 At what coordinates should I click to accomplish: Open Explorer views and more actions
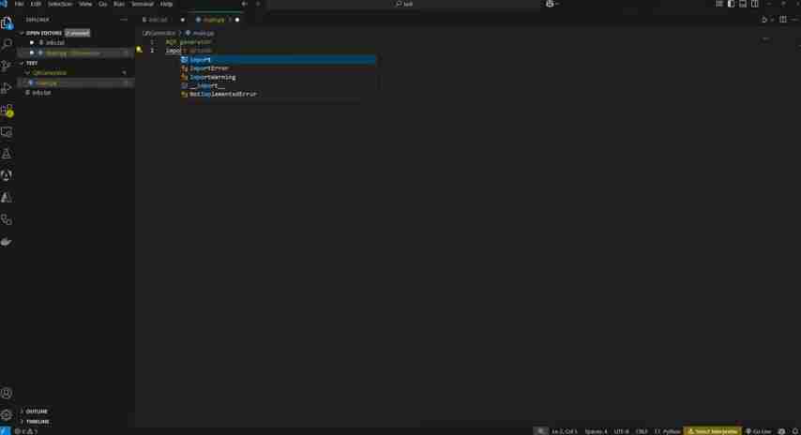click(124, 20)
